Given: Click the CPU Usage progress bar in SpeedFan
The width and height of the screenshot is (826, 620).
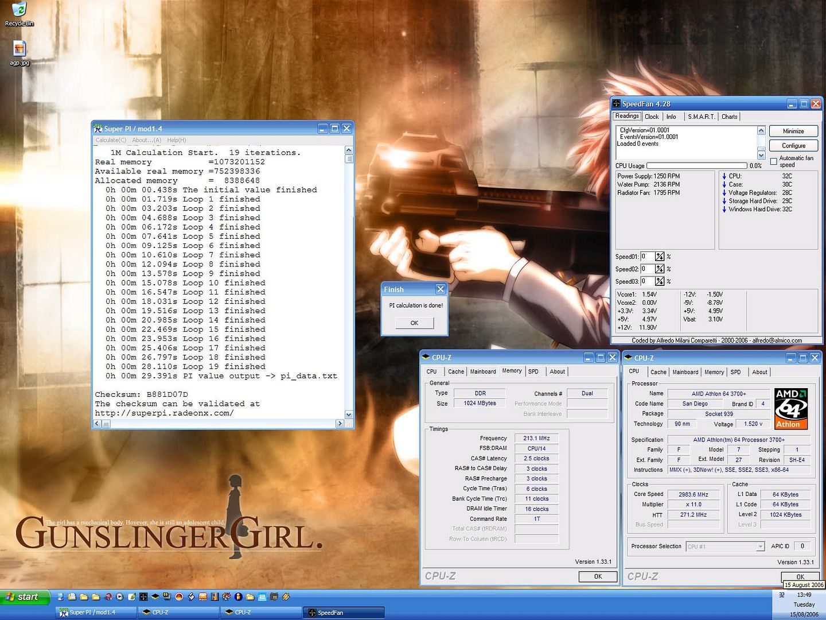Looking at the screenshot, I should (696, 166).
